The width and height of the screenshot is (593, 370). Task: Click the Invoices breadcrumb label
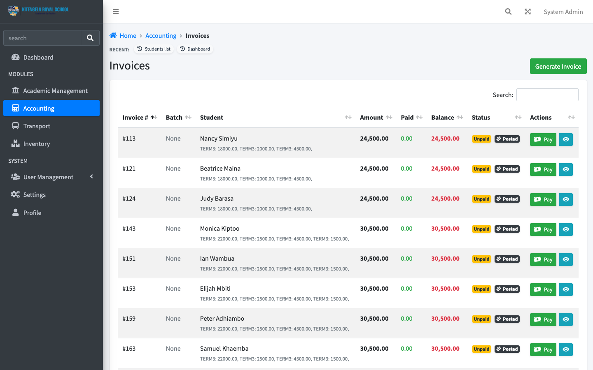(197, 36)
